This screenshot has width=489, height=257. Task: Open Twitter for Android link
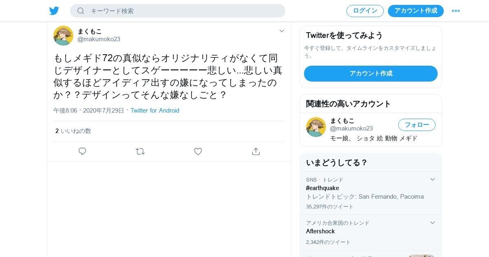[x=155, y=111]
